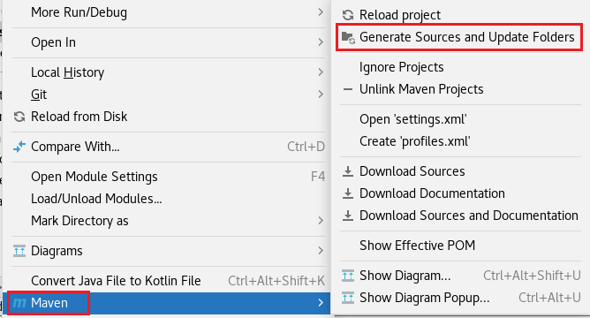This screenshot has width=590, height=318.
Task: Click the Generate Sources folder icon
Action: [x=348, y=37]
